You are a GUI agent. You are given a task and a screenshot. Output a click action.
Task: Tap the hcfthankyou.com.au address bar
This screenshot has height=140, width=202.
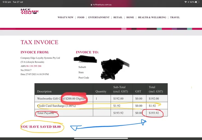(102, 5)
